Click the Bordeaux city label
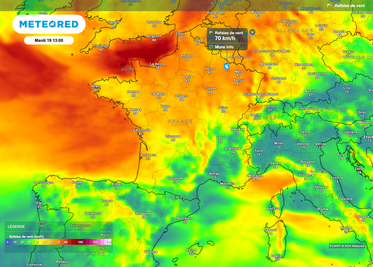Screen dimensions: 373x267 (148, 155)
